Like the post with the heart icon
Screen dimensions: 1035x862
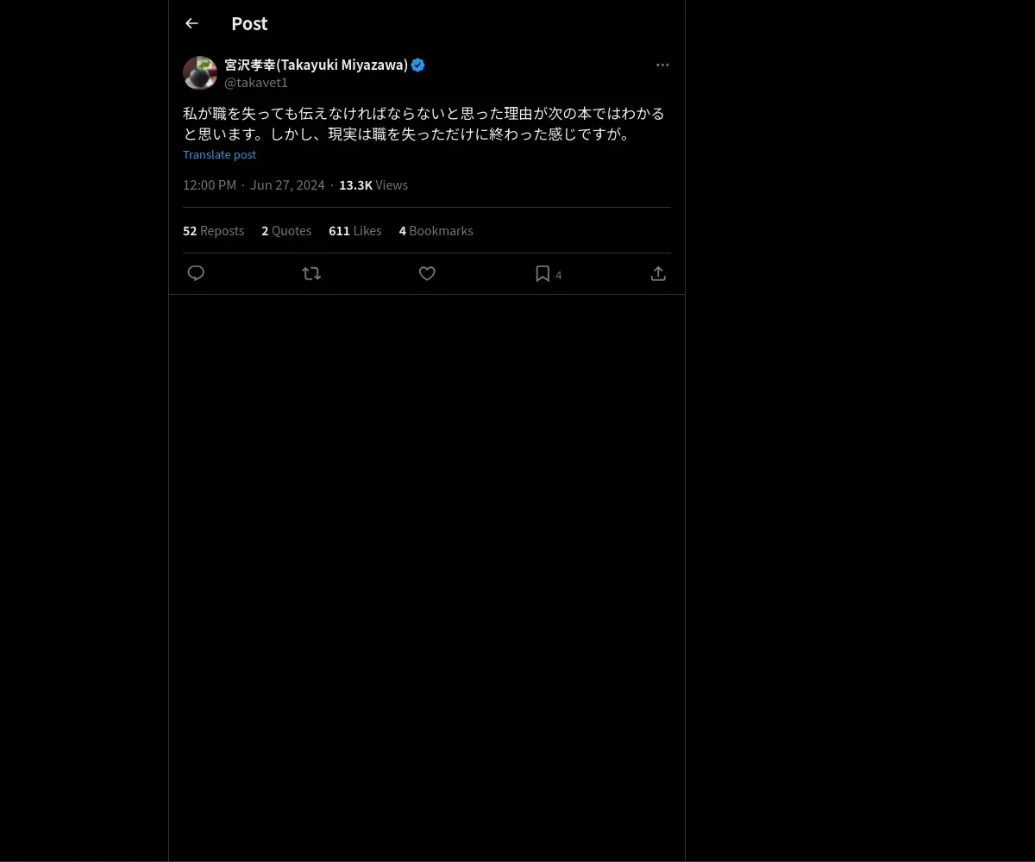click(427, 273)
